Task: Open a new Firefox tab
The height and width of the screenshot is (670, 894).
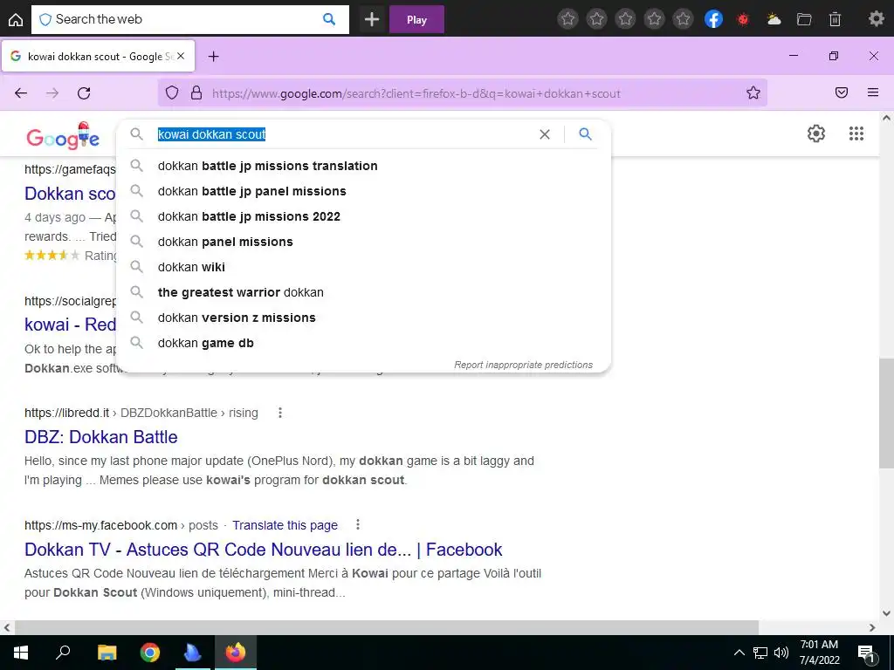Action: 213,57
